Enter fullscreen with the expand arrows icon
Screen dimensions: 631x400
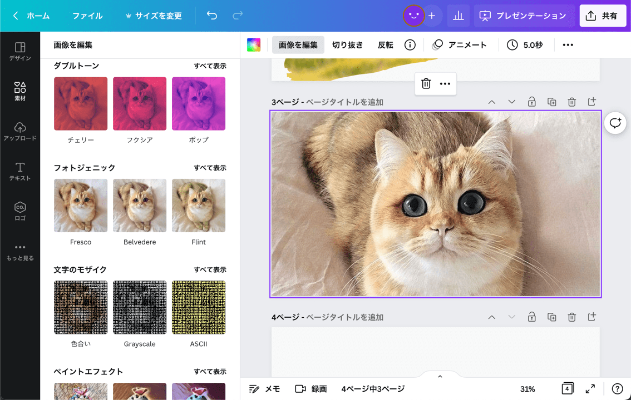click(x=590, y=389)
